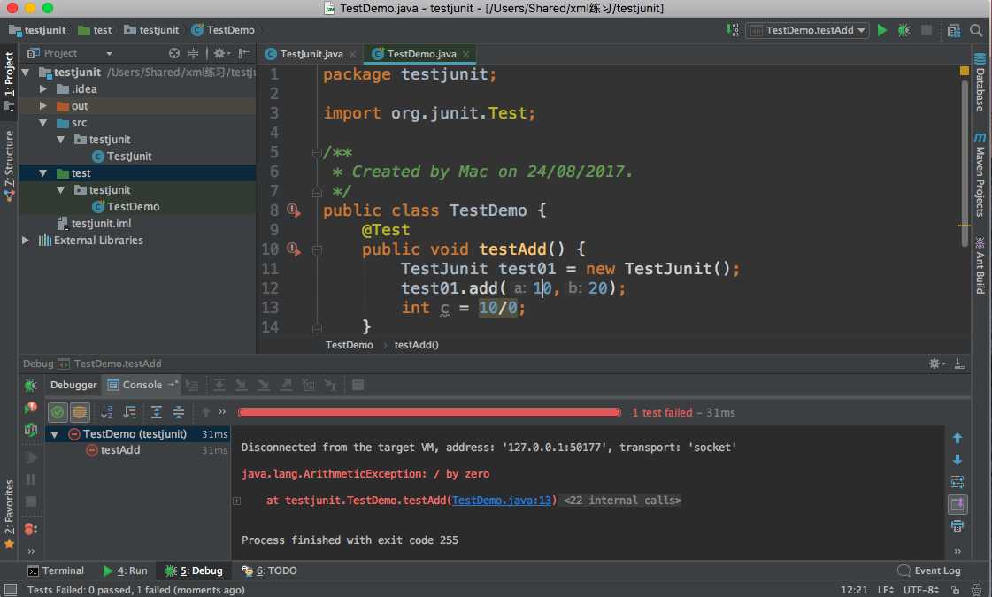The width and height of the screenshot is (992, 597).
Task: Click the red test progress bar
Action: pyautogui.click(x=429, y=412)
